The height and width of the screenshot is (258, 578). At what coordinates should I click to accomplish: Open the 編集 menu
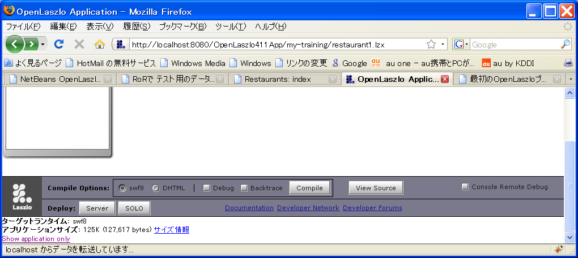[63, 27]
